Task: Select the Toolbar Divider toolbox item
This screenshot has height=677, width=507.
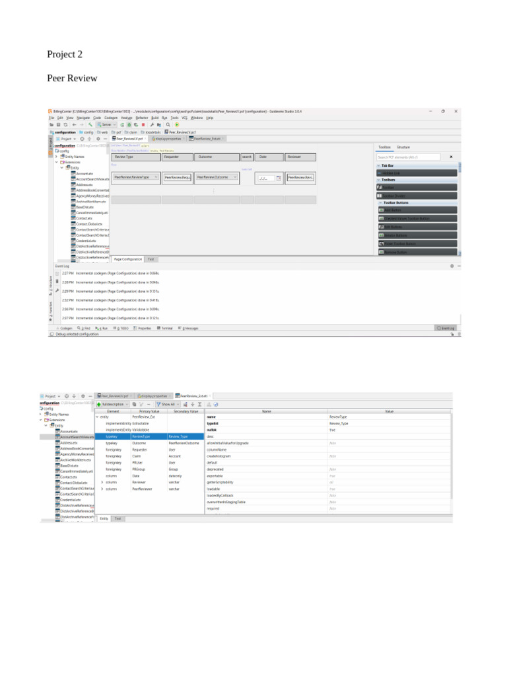Action: (x=417, y=196)
